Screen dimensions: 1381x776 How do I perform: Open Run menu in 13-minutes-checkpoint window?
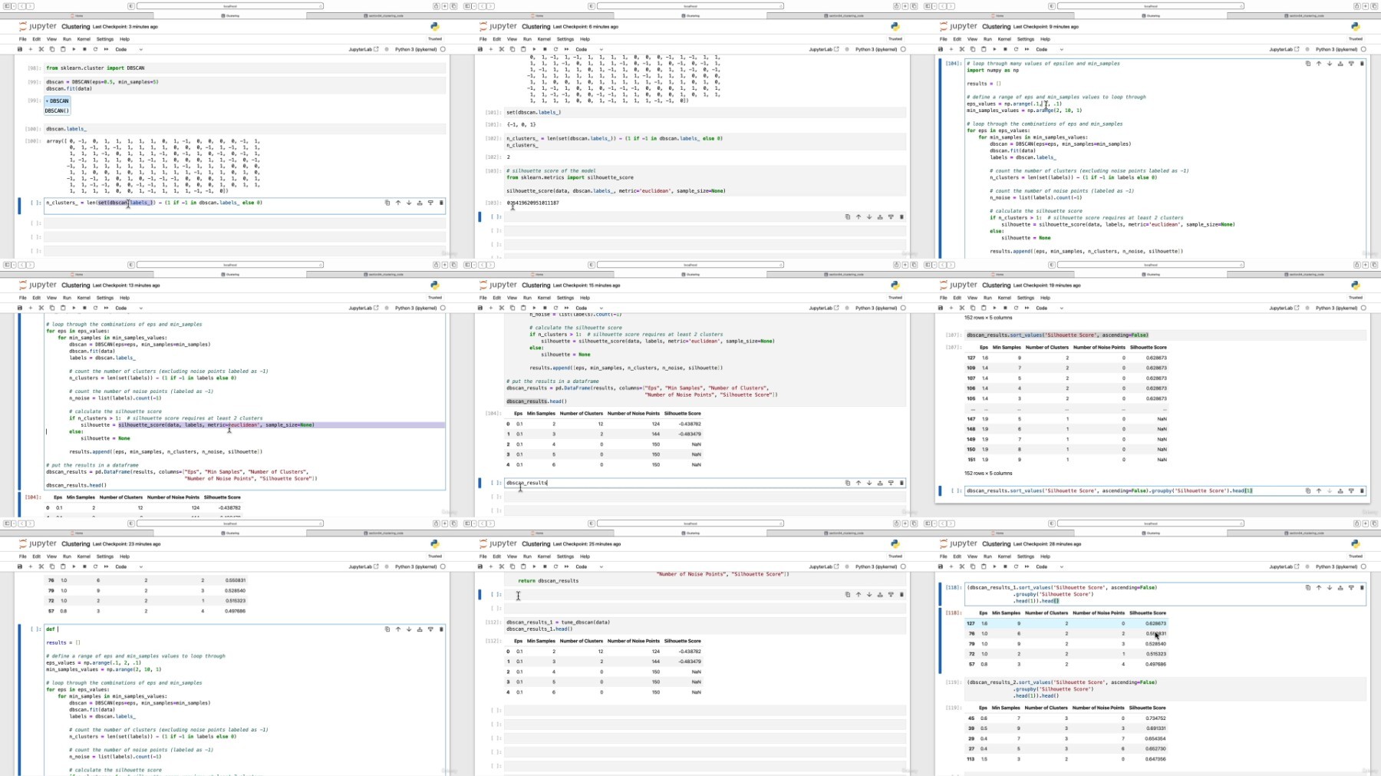pyautogui.click(x=67, y=298)
